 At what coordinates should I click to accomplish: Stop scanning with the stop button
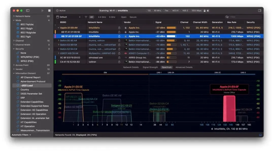click(49, 11)
